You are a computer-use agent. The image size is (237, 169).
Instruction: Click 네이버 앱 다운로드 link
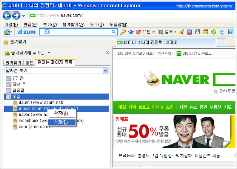coord(194,53)
